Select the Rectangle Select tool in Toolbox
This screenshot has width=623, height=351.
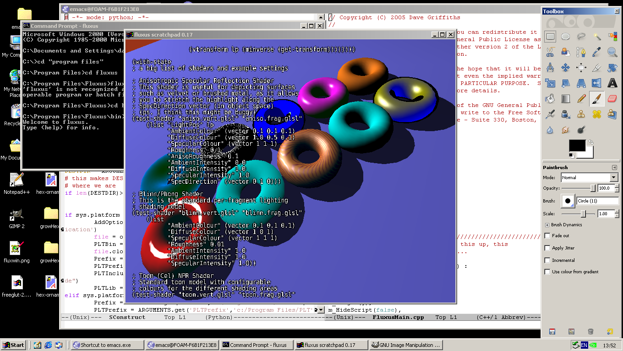click(x=550, y=37)
